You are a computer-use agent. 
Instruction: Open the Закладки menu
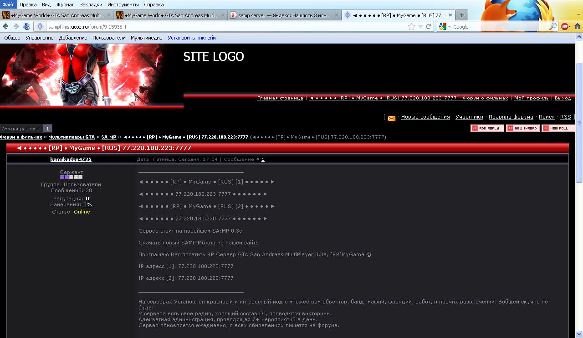91,5
